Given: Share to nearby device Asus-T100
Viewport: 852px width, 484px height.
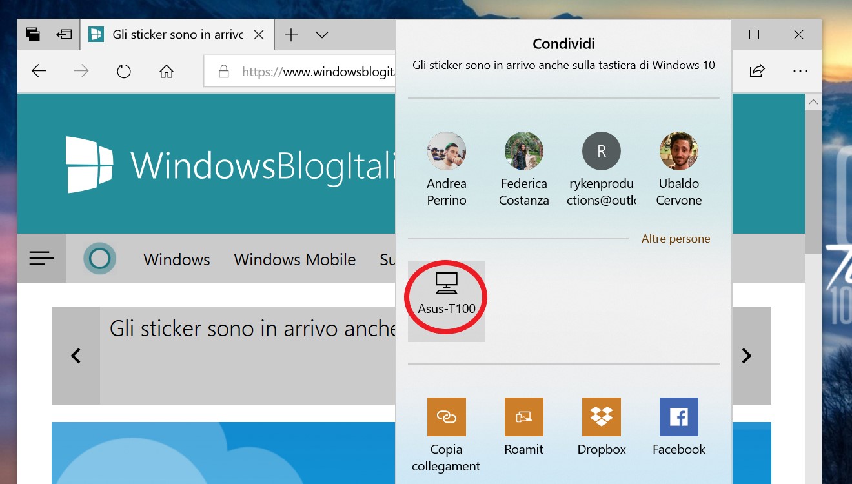Looking at the screenshot, I should (x=447, y=301).
